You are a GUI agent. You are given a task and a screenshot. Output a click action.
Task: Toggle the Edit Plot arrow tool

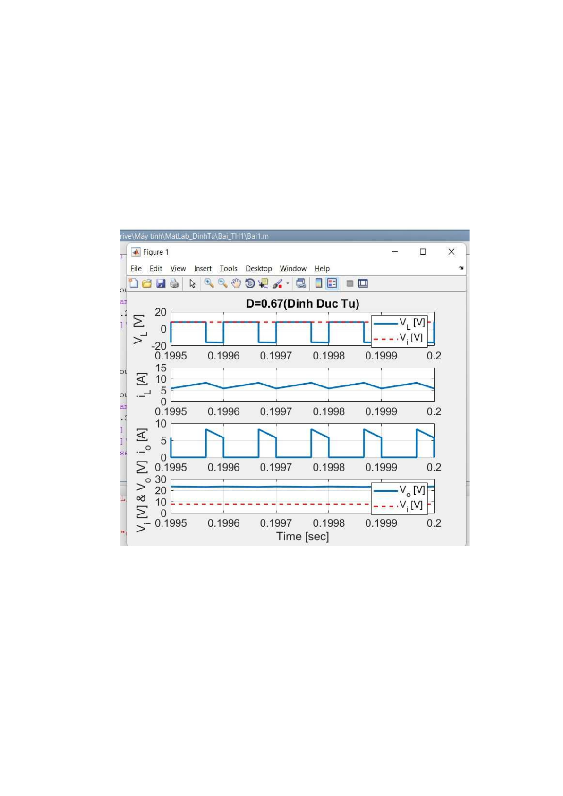click(192, 283)
